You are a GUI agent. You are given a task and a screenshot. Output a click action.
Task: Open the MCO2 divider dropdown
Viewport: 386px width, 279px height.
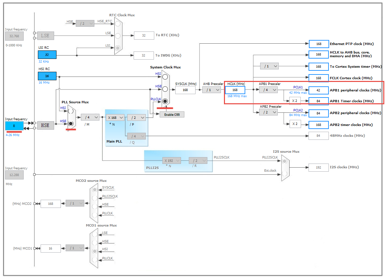coord(75,203)
